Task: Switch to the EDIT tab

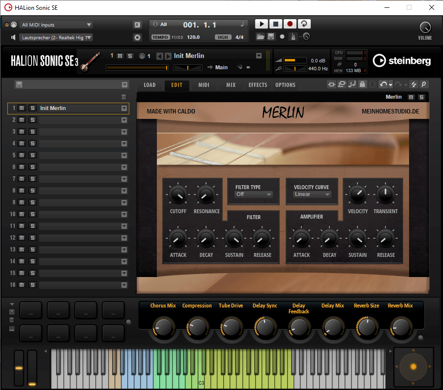Action: pyautogui.click(x=177, y=85)
